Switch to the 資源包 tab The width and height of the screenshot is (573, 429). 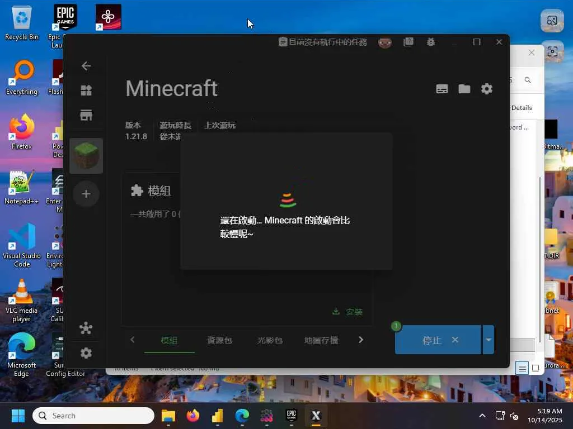coord(219,340)
